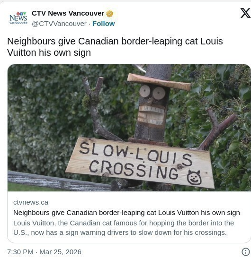Open the ctvnews.ca domain link
Screen dimensions: 251x258
point(31,202)
